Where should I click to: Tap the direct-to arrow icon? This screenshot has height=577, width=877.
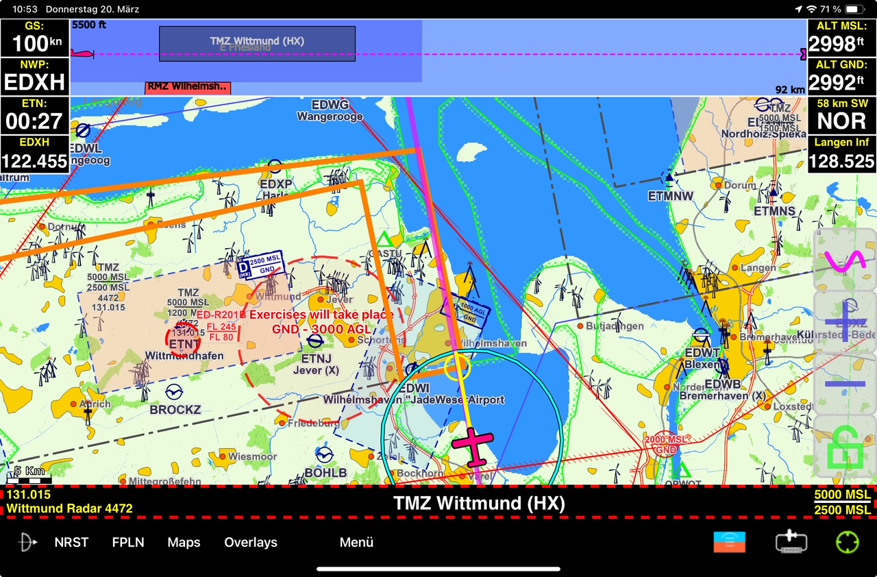28,542
